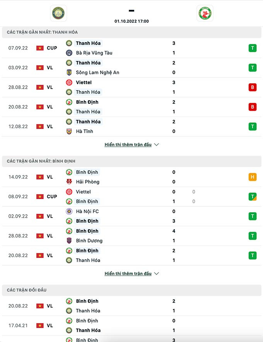Open the Hiển thị thêm trận đấu link under Bình Định
Image resolution: width=263 pixels, height=342 pixels.
point(128,274)
